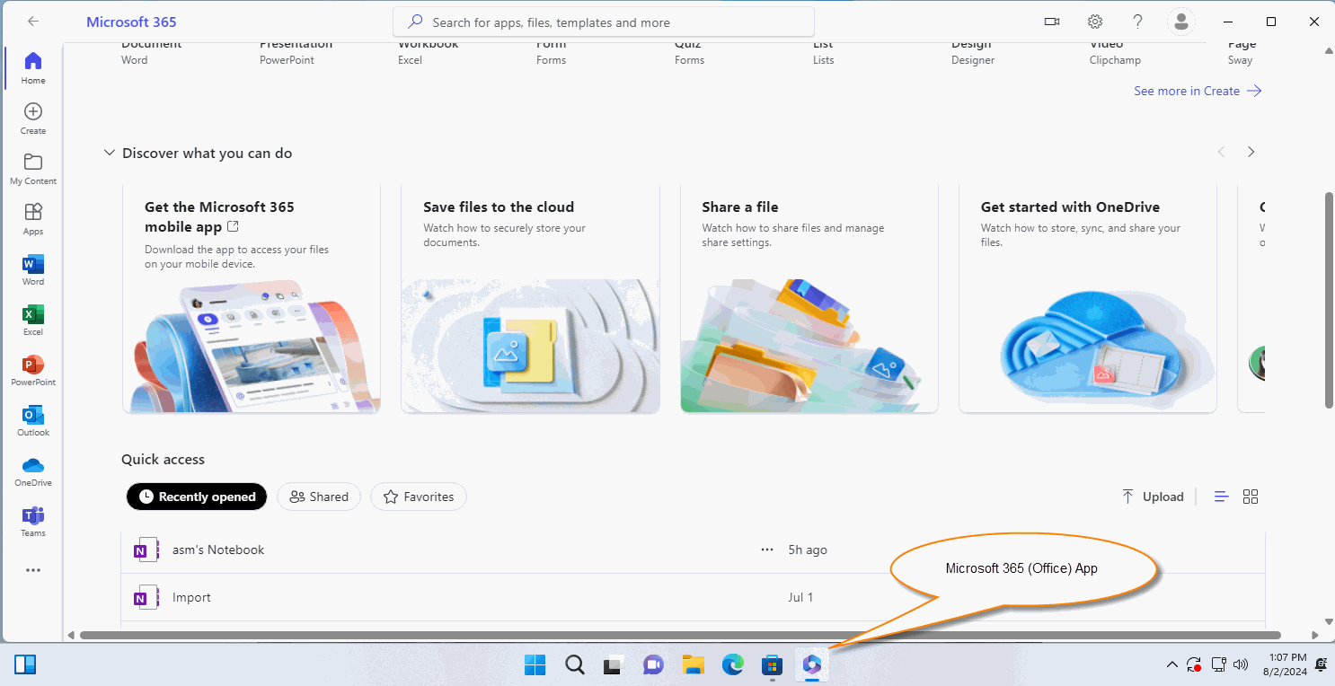This screenshot has height=686, width=1335.
Task: Open the account profile avatar
Action: 1180,22
